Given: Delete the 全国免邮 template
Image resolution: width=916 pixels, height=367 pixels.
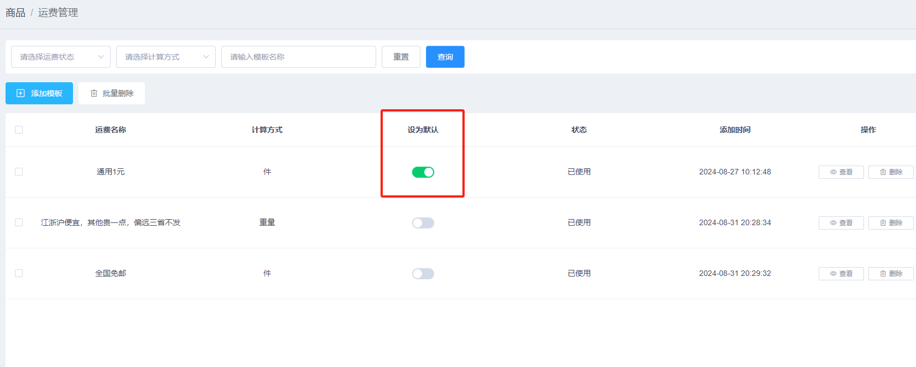Looking at the screenshot, I should point(891,274).
